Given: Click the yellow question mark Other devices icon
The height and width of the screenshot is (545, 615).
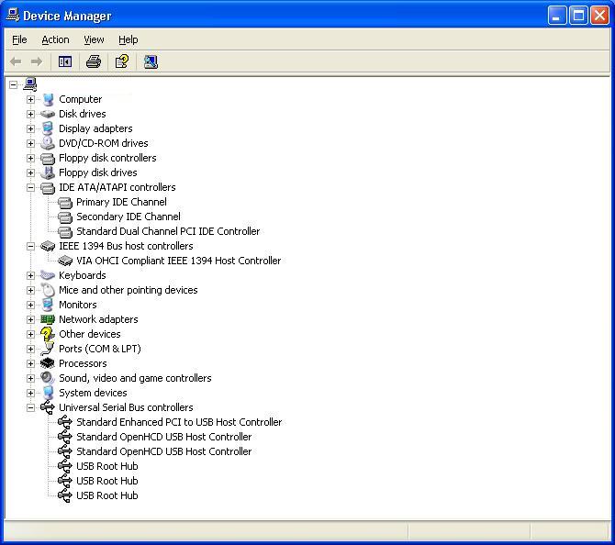Looking at the screenshot, I should pos(48,334).
